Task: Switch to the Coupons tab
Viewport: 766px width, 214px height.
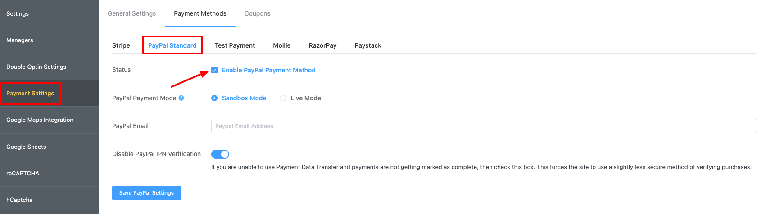Action: 257,13
